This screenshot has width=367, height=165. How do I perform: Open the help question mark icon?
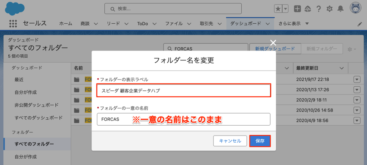318,9
